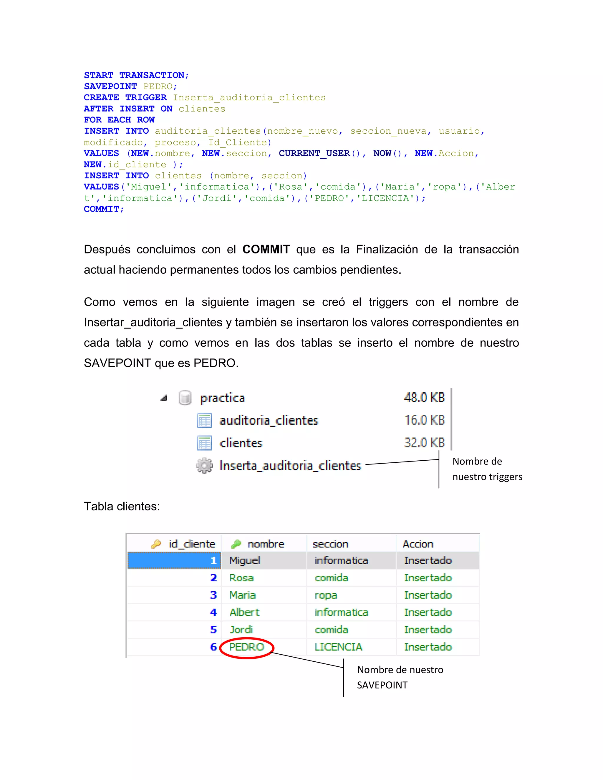Select the clientes table entry
The width and height of the screenshot is (603, 780).
point(241,443)
